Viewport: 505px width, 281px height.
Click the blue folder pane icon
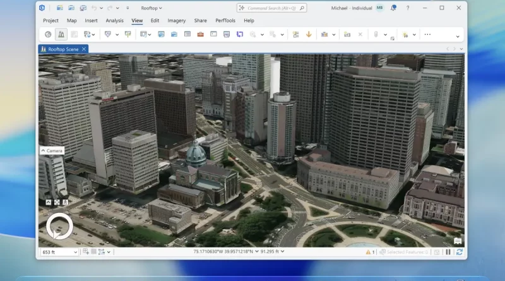pyautogui.click(x=174, y=35)
